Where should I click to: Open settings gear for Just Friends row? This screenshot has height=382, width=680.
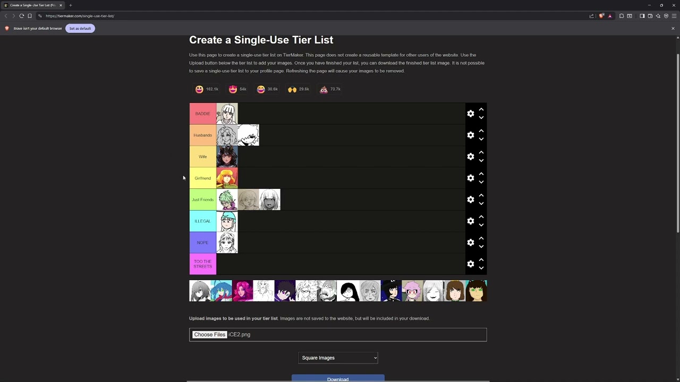471,199
